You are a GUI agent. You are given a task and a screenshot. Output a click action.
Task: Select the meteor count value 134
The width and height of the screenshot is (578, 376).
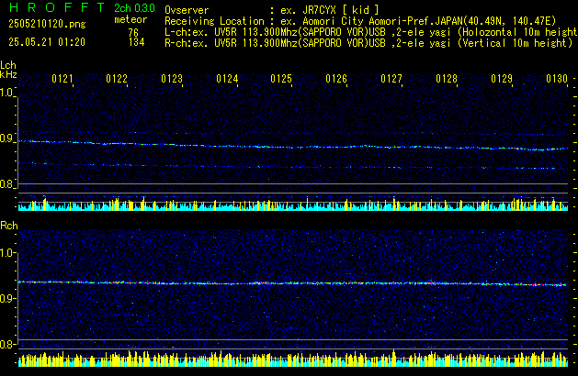(136, 42)
